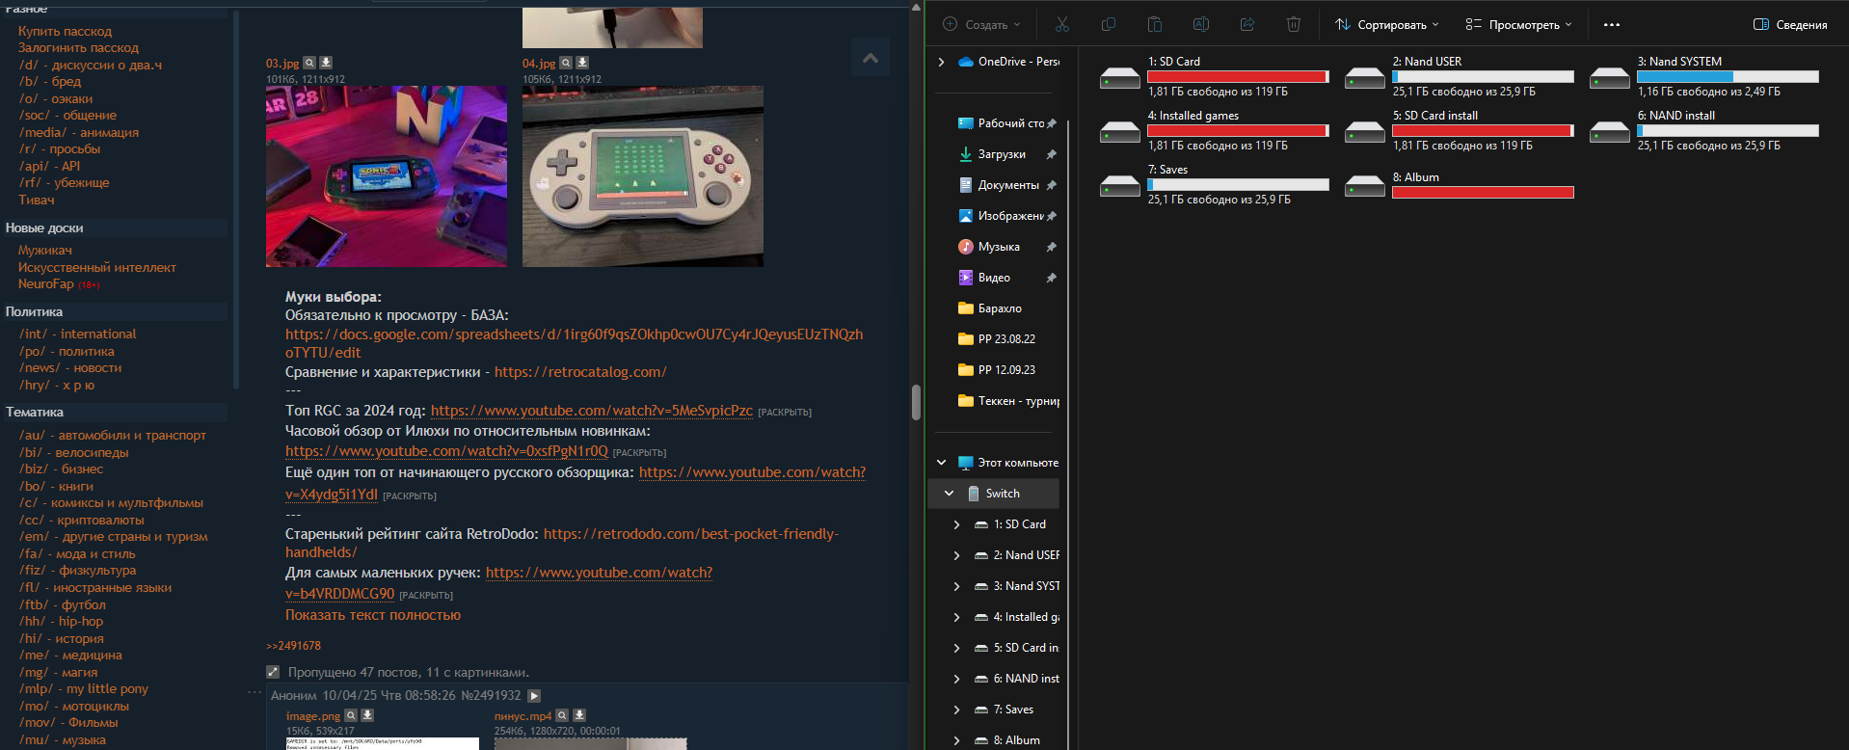Viewport: 1849px width, 750px height.
Task: Open the /mlp/ - my little pony board
Action: click(x=84, y=689)
